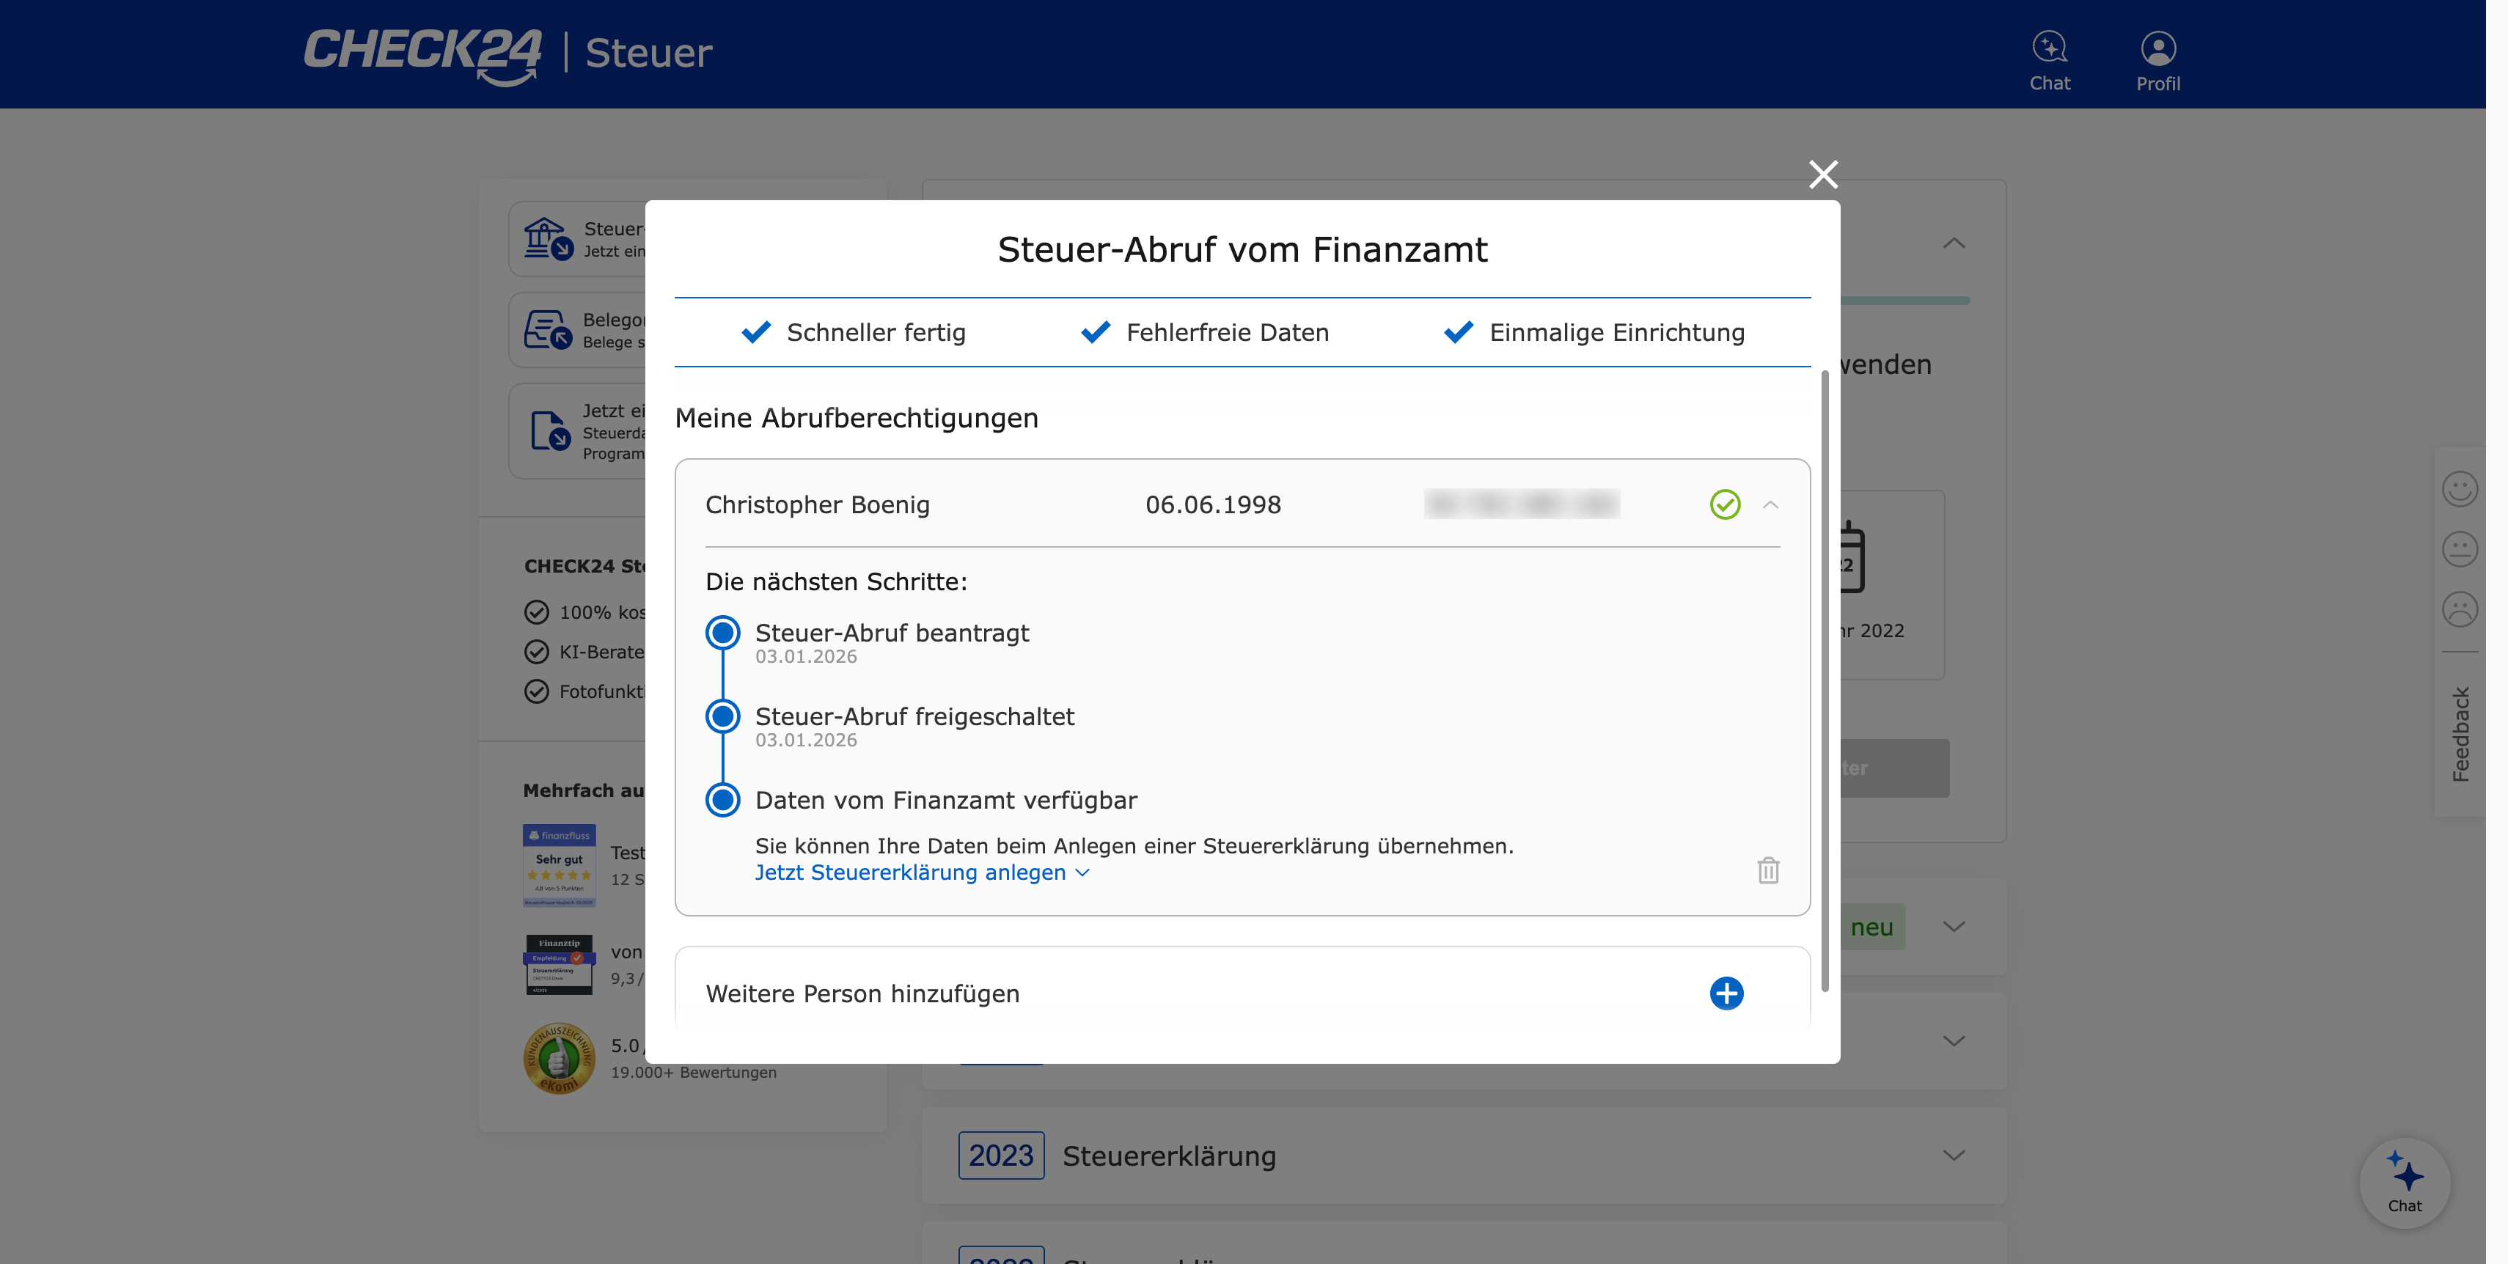Viewport: 2508px width, 1264px height.
Task: Click the eKomi award badge thumbnail
Action: coord(559,1059)
